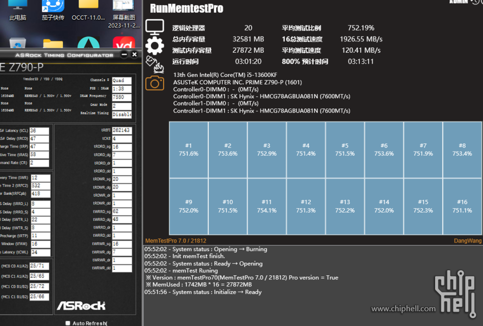Open the 此电脑 desktop icon
Image resolution: width=483 pixels, height=326 pixels.
(x=18, y=10)
